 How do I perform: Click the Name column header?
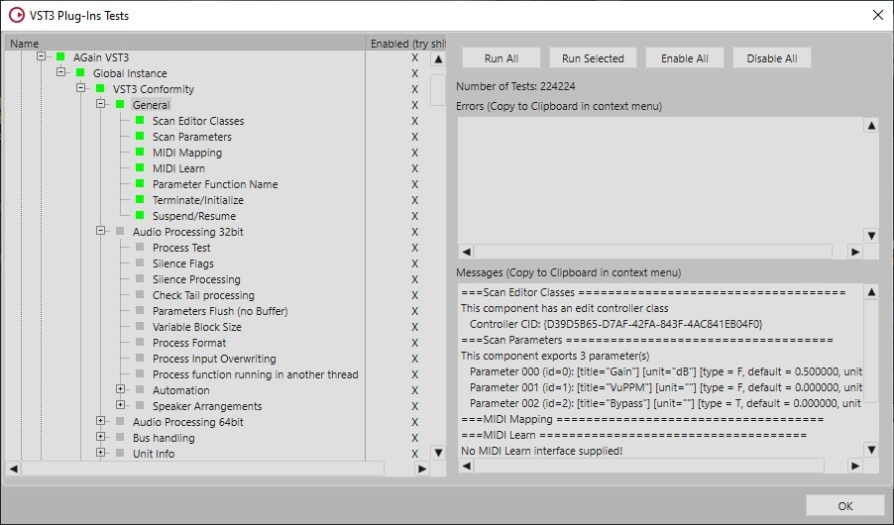(x=185, y=44)
